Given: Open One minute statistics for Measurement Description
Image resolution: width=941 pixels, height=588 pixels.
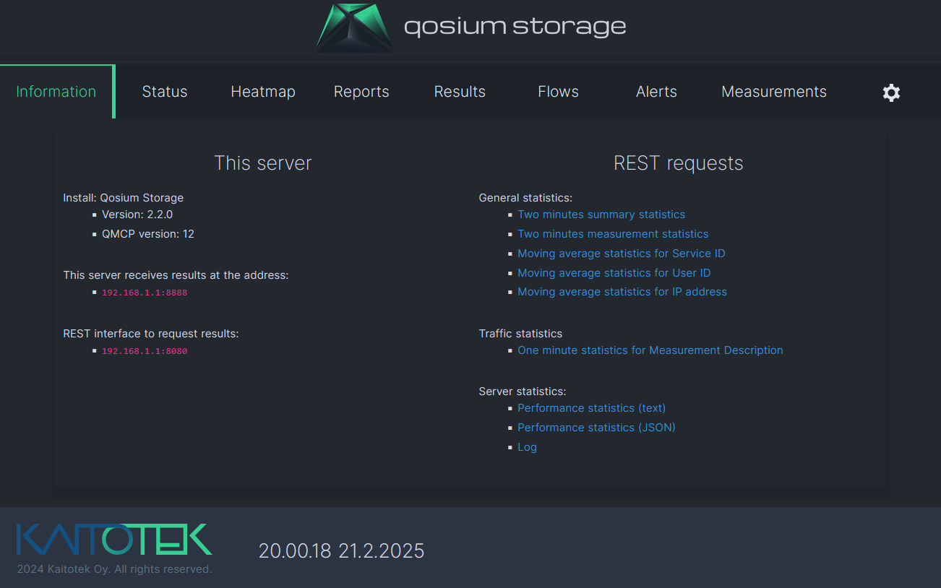Looking at the screenshot, I should (650, 350).
